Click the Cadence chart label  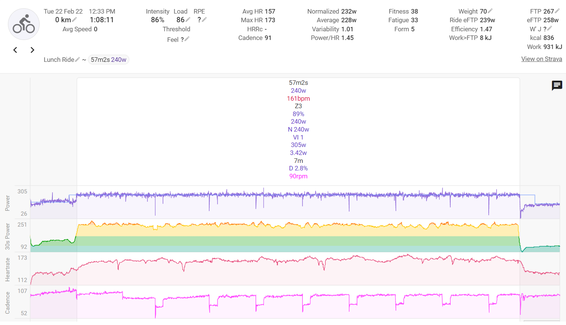point(8,302)
